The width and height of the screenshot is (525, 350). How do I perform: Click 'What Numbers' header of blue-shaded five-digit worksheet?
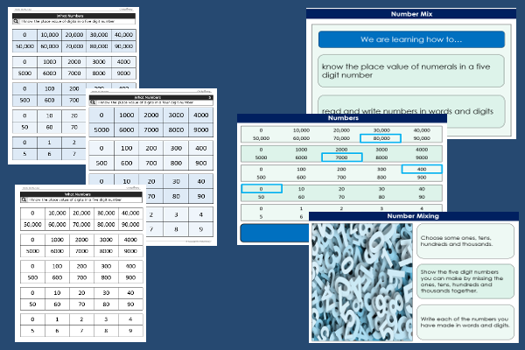coord(74,16)
